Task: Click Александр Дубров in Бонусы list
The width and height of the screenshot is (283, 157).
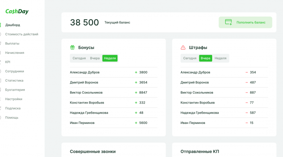Action: pos(85,72)
